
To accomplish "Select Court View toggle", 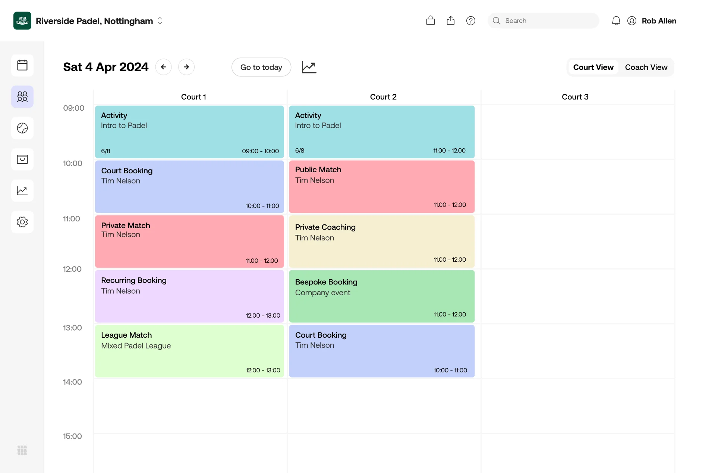I will pos(593,67).
